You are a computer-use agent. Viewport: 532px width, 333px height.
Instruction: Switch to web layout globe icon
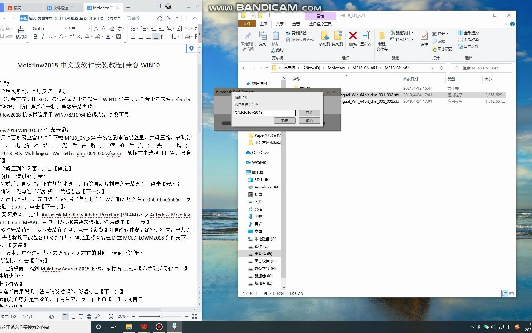(89, 316)
